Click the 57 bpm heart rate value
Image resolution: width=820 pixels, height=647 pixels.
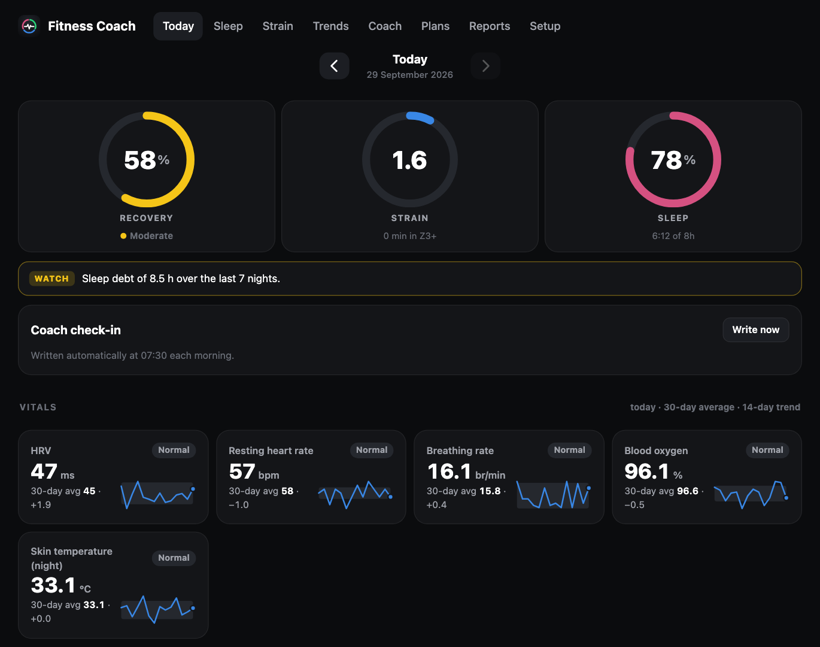click(x=254, y=472)
